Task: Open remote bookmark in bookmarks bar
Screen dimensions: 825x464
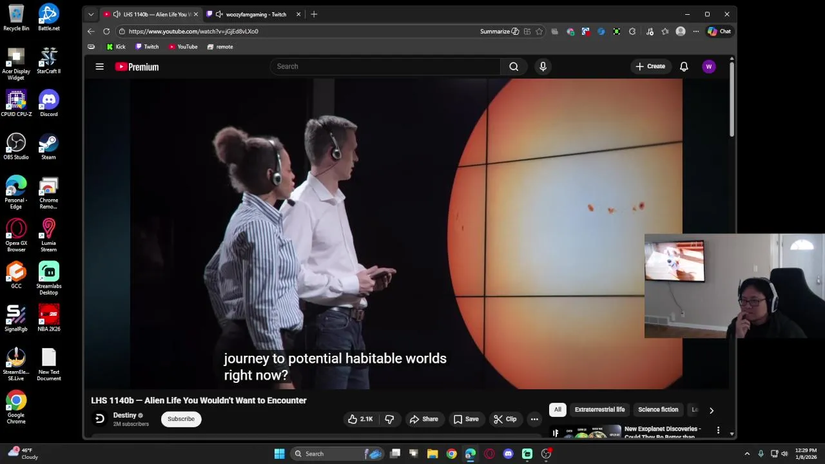Action: tap(220, 46)
